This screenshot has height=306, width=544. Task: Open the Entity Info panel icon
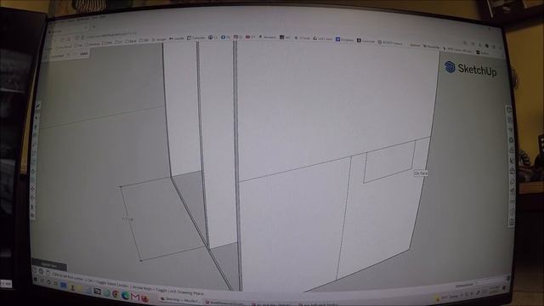pos(509,110)
